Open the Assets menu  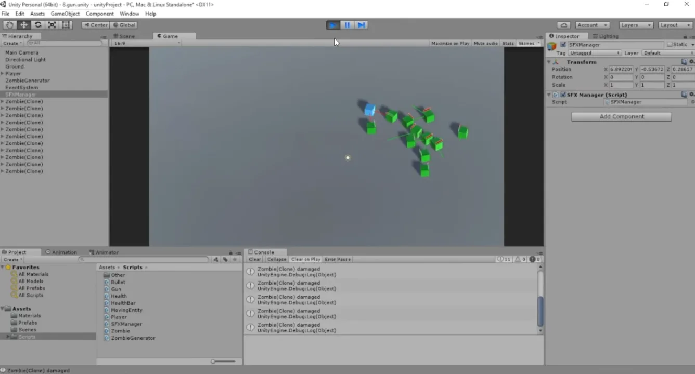pos(37,14)
